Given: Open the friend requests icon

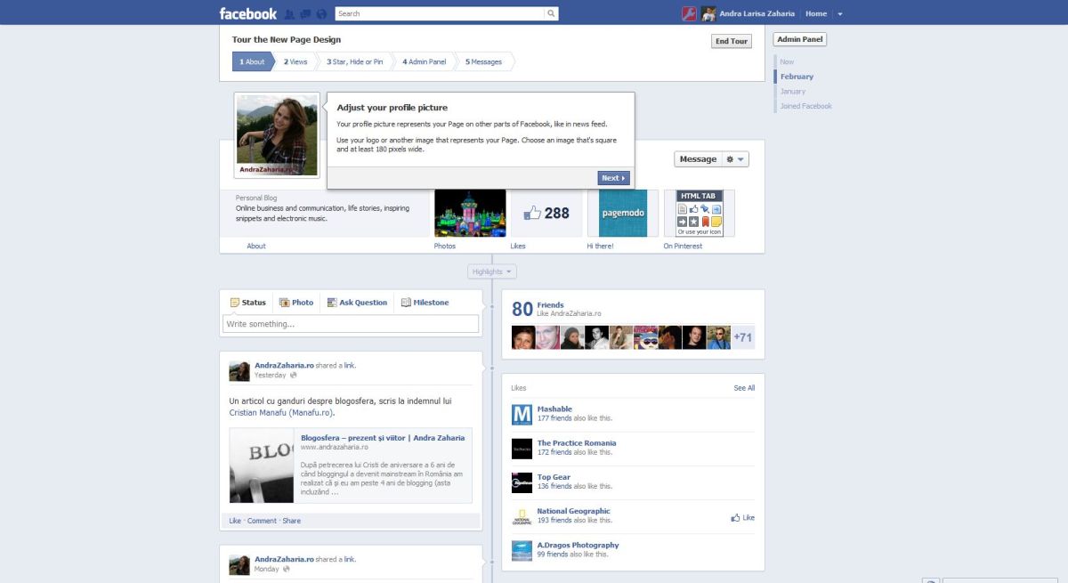Looking at the screenshot, I should tap(289, 14).
